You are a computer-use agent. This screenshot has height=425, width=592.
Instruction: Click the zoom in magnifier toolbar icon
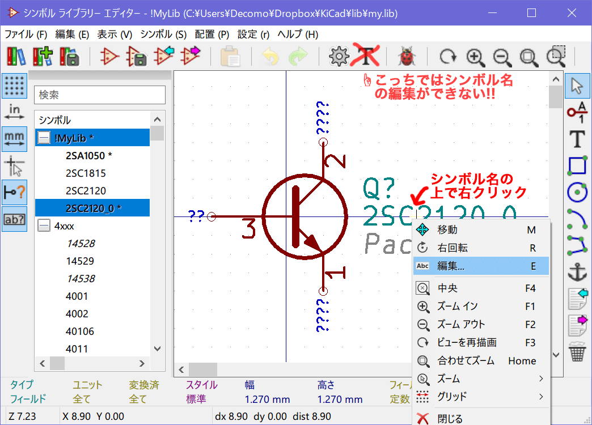[474, 57]
